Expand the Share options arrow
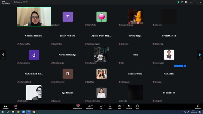 pyautogui.click(x=123, y=106)
